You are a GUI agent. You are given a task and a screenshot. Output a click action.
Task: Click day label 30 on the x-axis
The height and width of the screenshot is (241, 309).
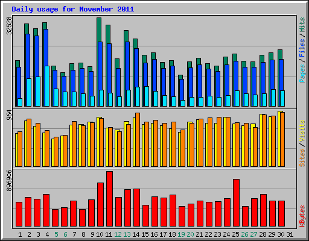click(x=281, y=234)
